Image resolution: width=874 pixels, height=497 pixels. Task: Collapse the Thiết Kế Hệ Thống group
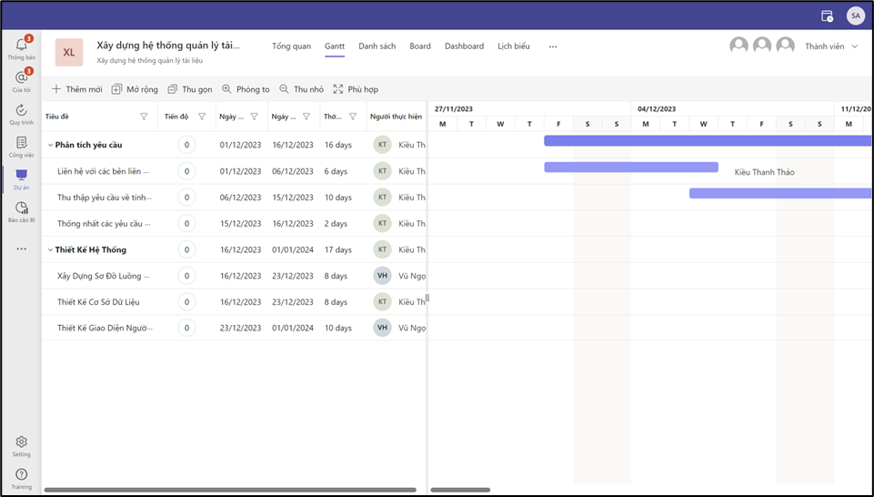(50, 249)
